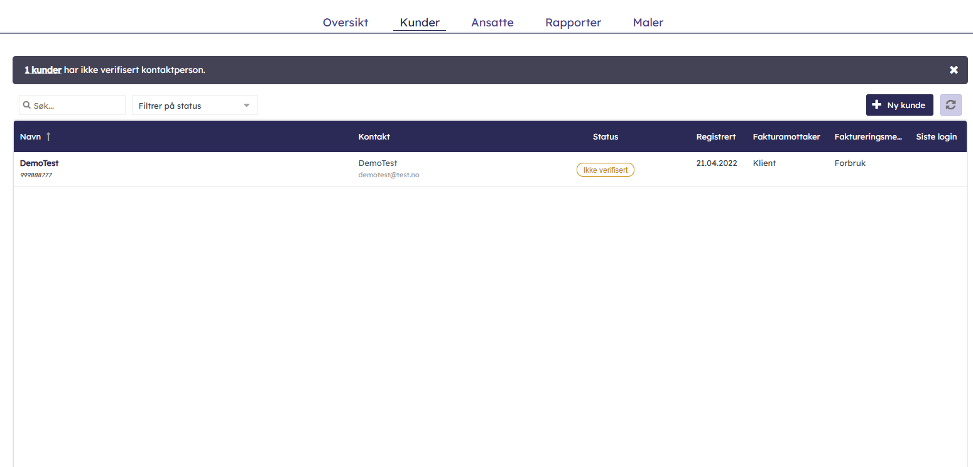Sort by the Kontakt column header
Screen dimensions: 973x467
(x=374, y=137)
